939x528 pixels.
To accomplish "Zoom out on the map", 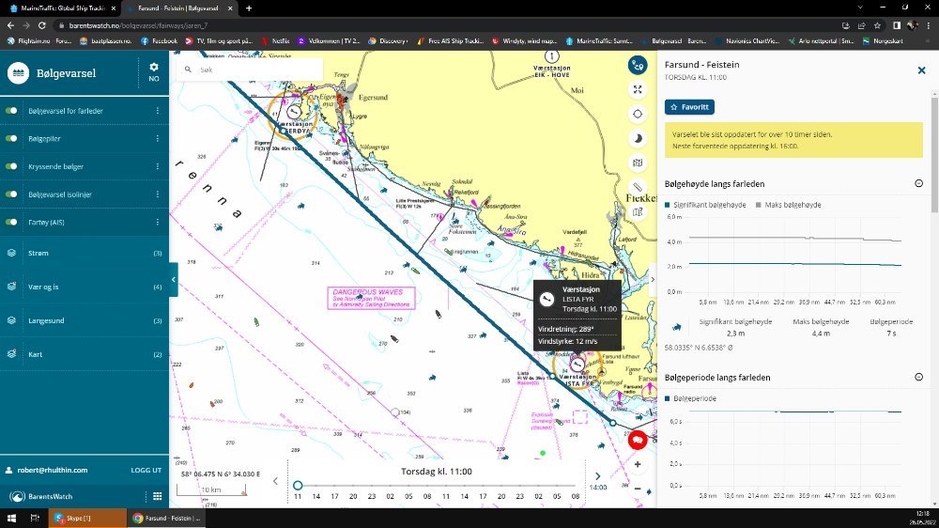I will coord(638,489).
